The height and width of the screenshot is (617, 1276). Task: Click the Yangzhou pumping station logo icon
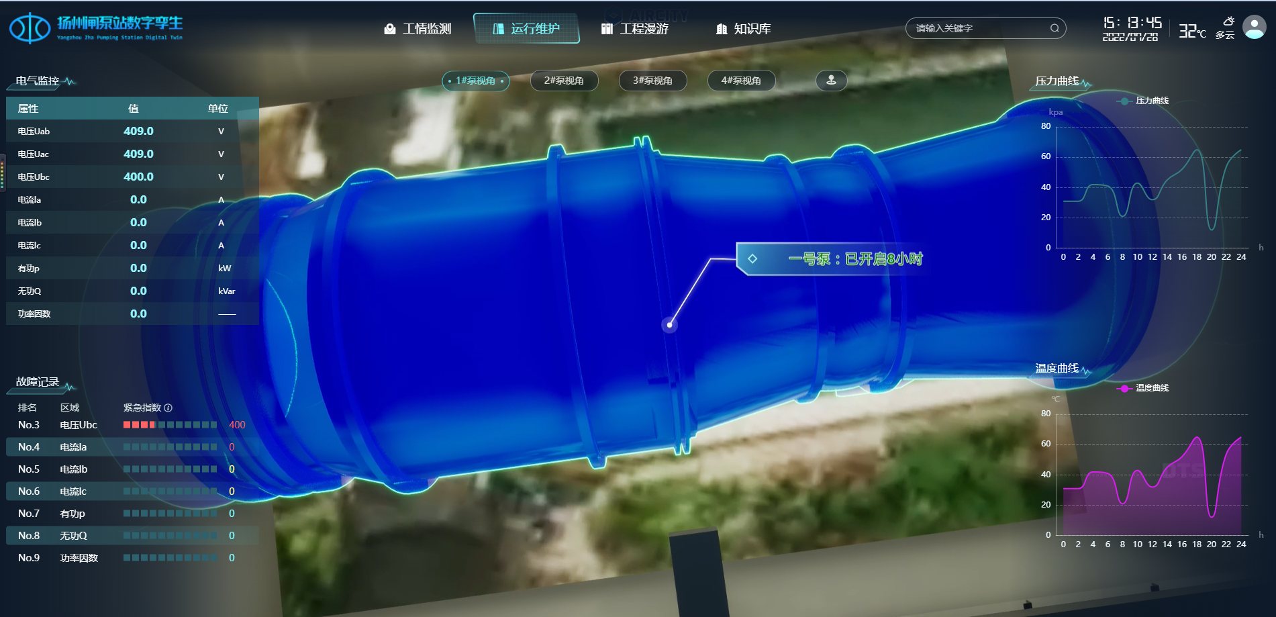point(30,28)
